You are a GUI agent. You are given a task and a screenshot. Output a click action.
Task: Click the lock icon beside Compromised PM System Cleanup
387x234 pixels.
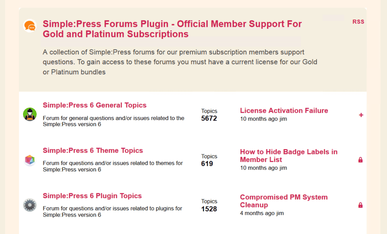point(361,205)
